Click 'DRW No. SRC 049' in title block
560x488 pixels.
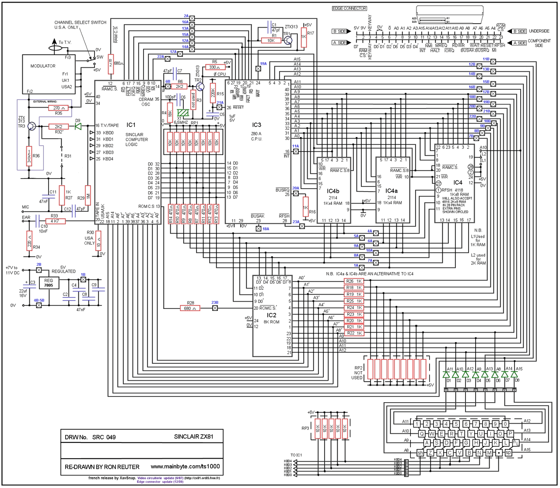pos(90,437)
